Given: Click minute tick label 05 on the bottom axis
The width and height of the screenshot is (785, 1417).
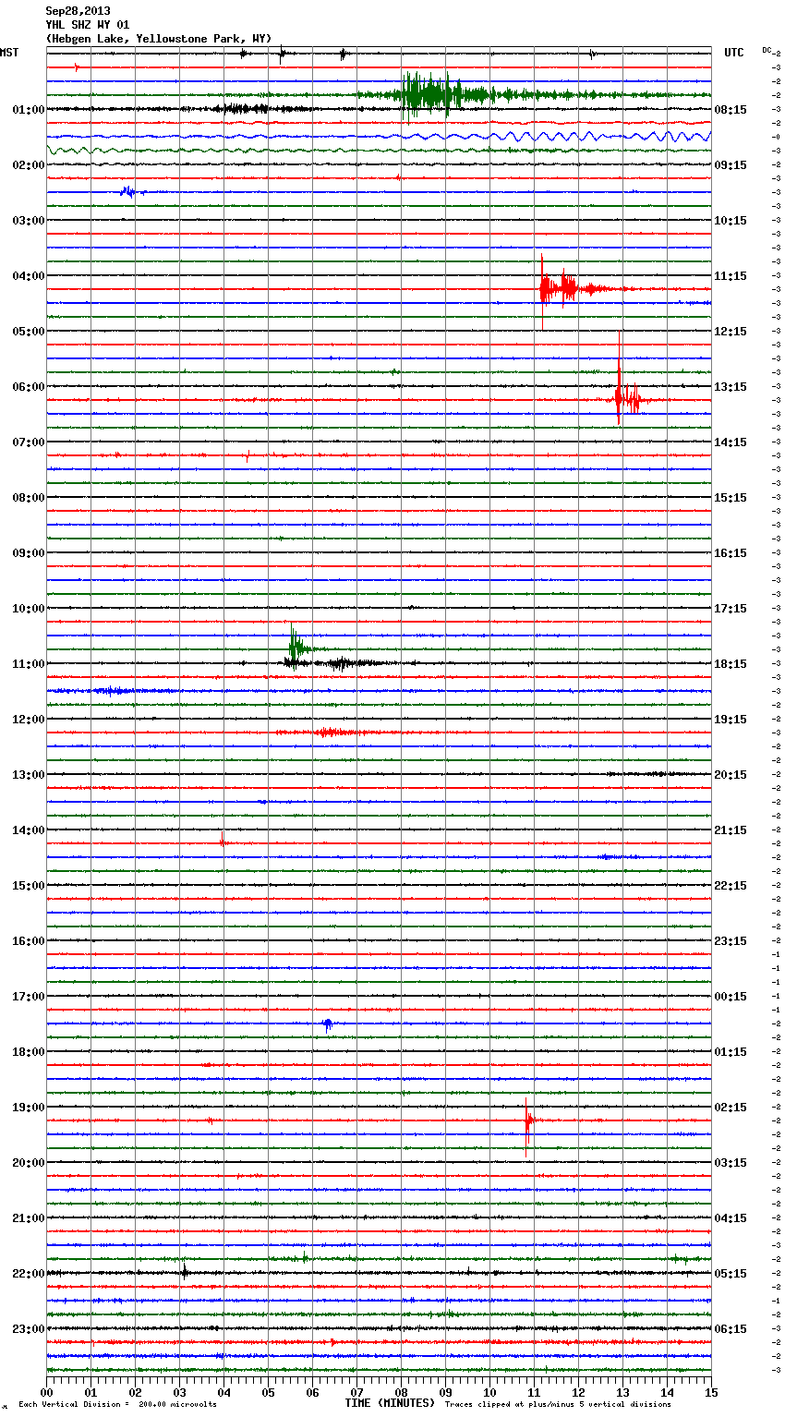Looking at the screenshot, I should 268,1392.
